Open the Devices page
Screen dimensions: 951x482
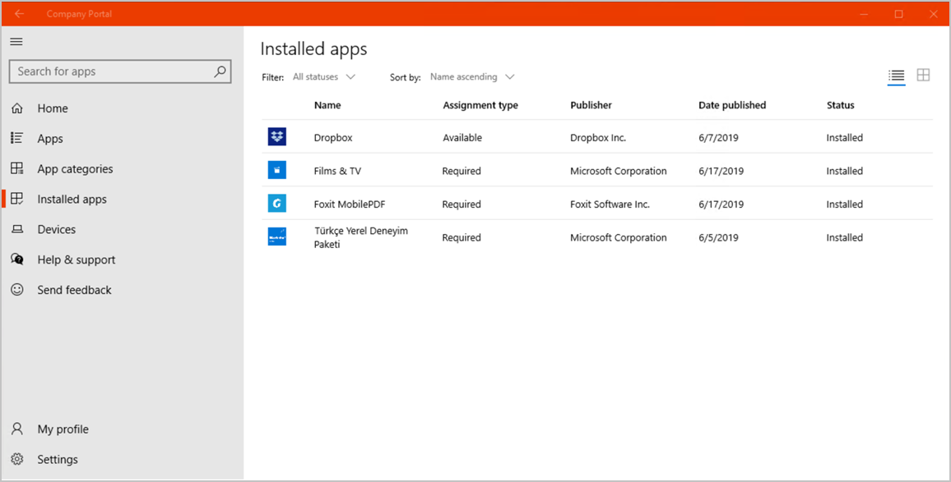click(122, 229)
